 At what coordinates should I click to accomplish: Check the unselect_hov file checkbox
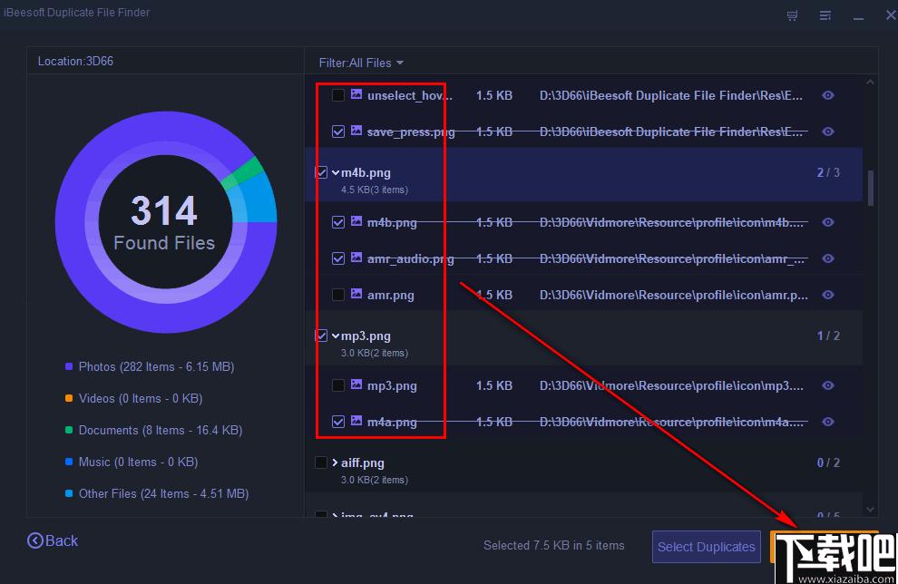pyautogui.click(x=338, y=95)
